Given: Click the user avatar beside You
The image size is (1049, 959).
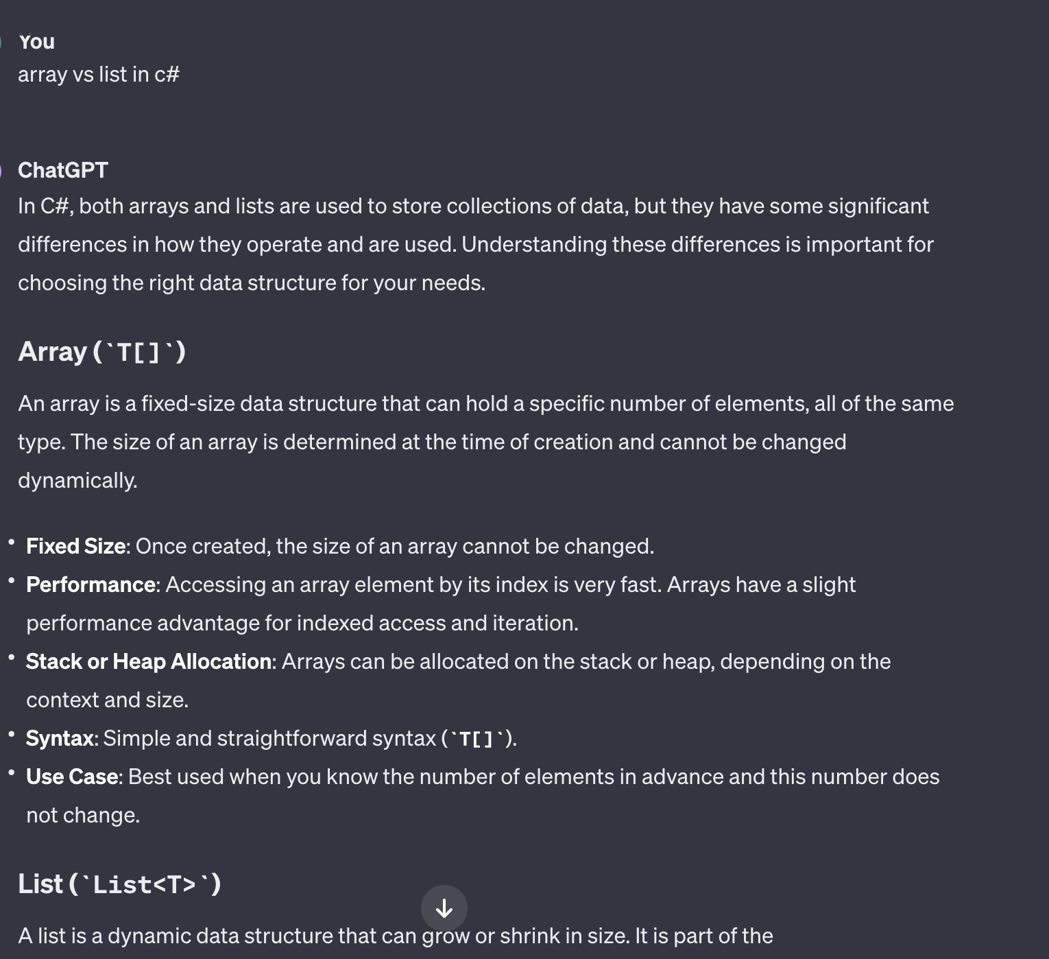Looking at the screenshot, I should (x=1, y=42).
